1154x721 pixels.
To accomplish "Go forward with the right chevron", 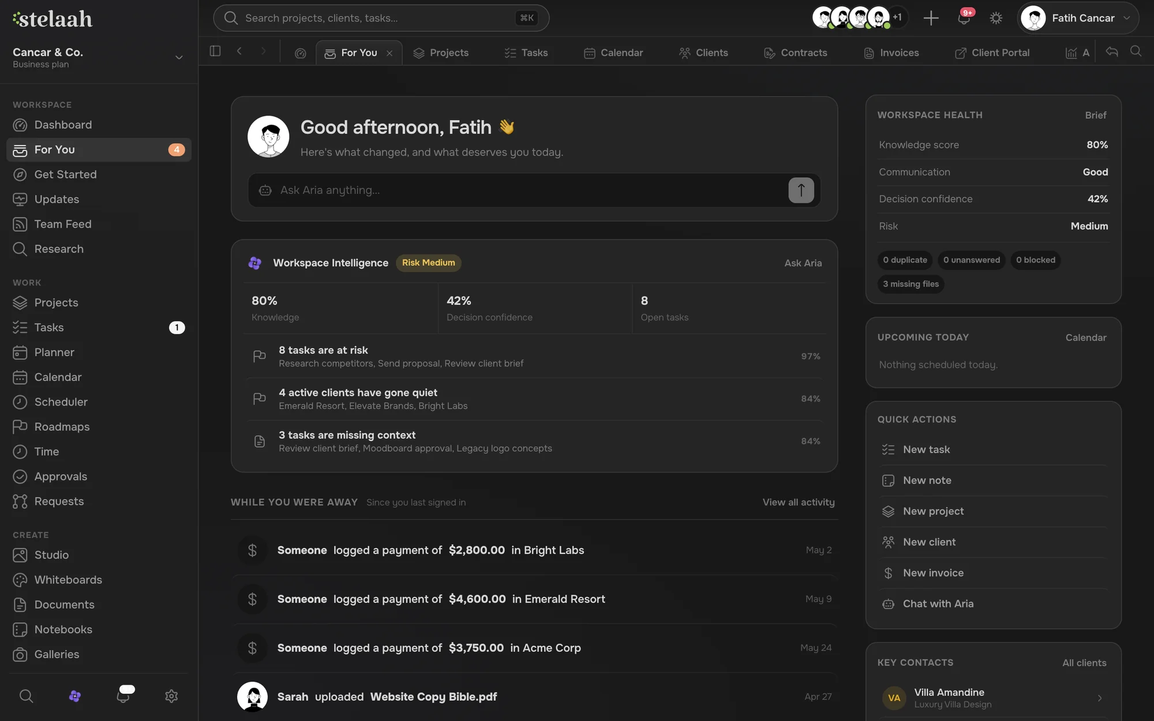I will pyautogui.click(x=263, y=51).
